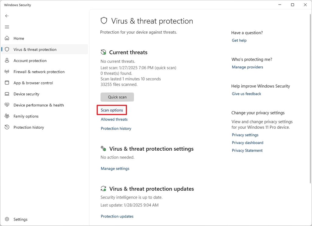Click the Get help link
The width and height of the screenshot is (312, 226).
click(x=239, y=40)
